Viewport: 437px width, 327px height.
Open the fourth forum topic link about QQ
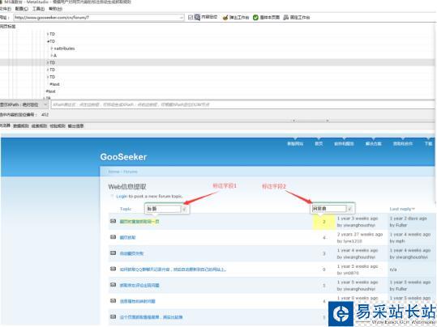[x=173, y=270]
